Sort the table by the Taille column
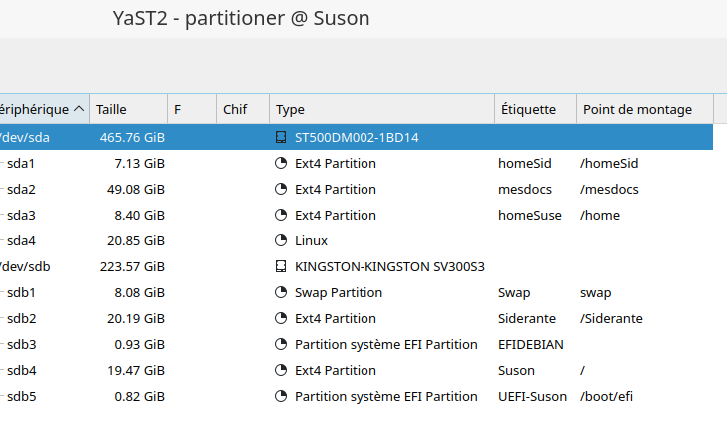Image resolution: width=727 pixels, height=443 pixels. [x=111, y=109]
